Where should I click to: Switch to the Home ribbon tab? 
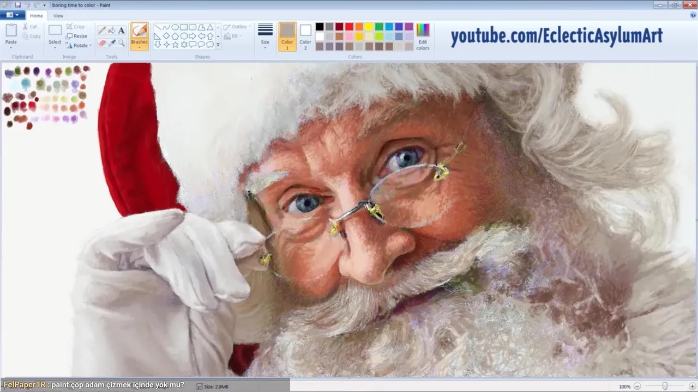(x=37, y=16)
